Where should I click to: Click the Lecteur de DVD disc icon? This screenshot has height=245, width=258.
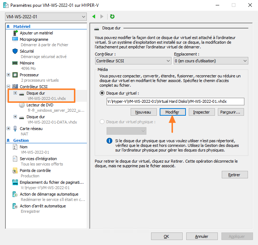[22, 105]
